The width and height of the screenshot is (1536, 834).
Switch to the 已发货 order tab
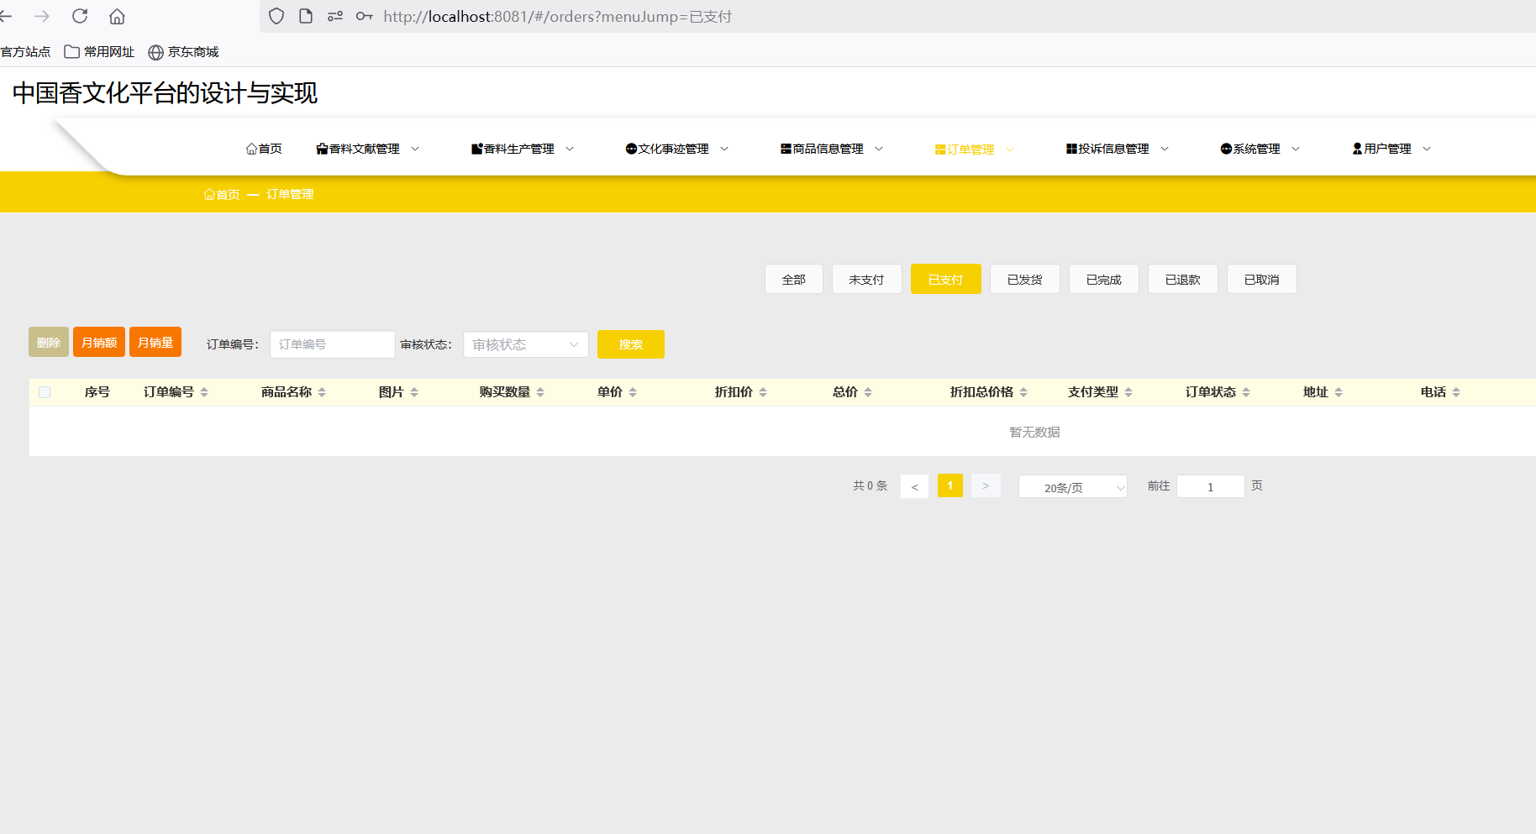point(1024,280)
